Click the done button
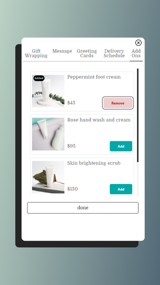 click(x=83, y=208)
